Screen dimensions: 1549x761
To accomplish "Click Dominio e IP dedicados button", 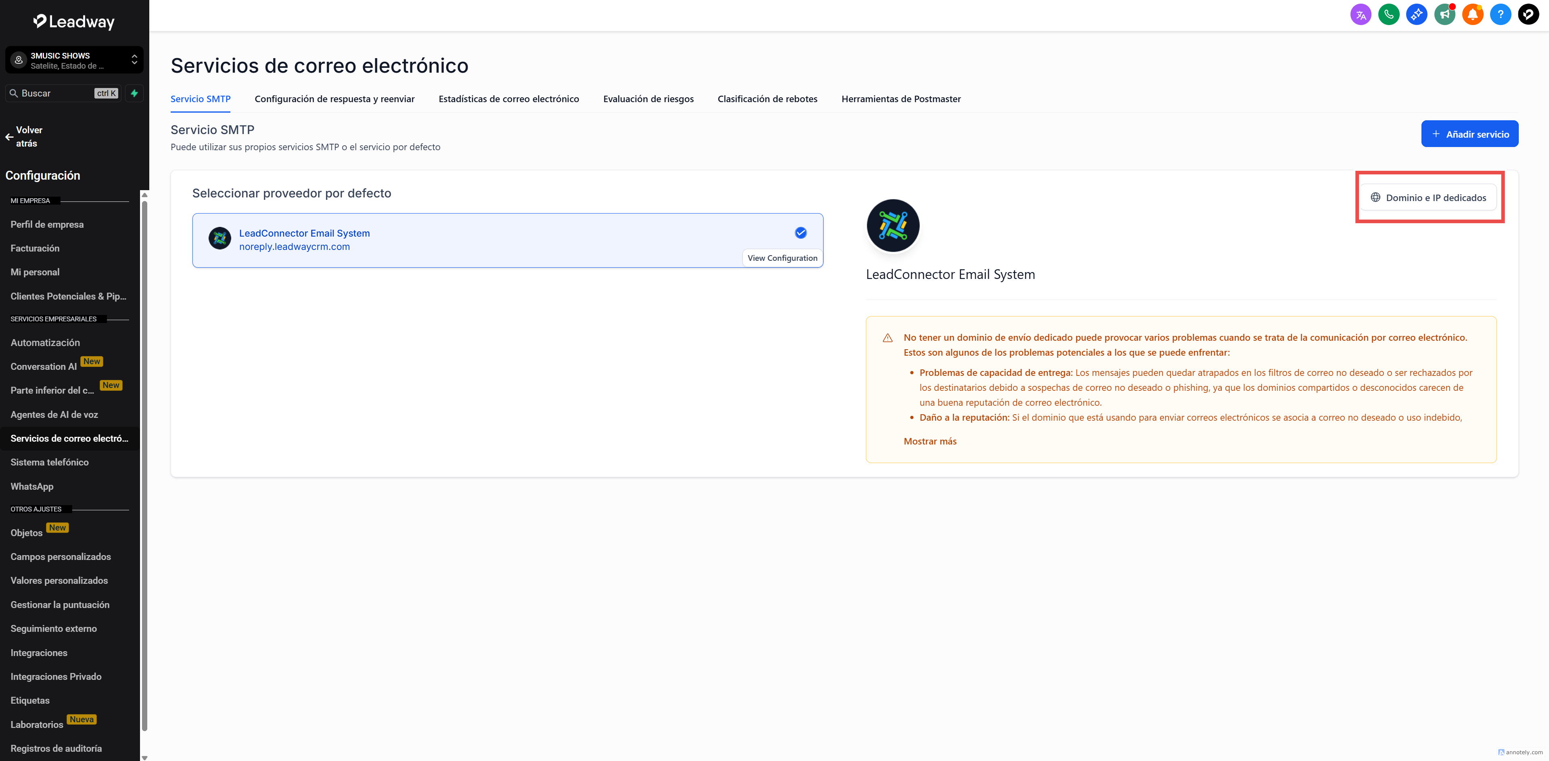I will pos(1428,197).
